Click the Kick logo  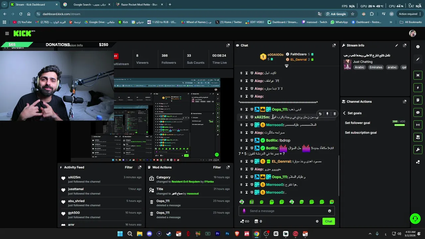tap(24, 33)
